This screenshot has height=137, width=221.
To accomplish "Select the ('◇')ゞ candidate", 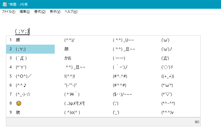I will 167,67.
